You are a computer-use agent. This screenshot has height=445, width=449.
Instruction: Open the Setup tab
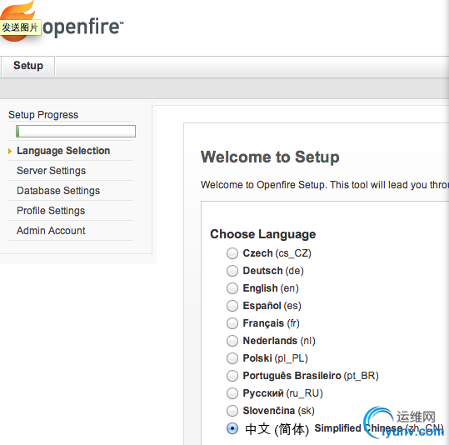click(28, 66)
